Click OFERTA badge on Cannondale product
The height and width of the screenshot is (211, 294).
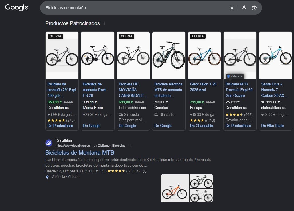[x=127, y=36]
